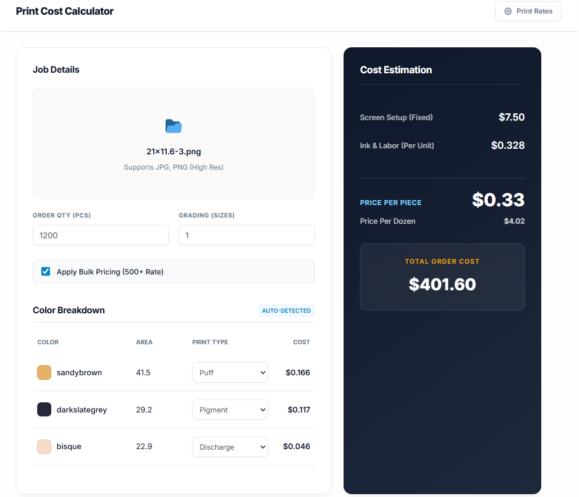Viewport: 579px width, 497px height.
Task: Click the Apply Bulk Pricing label text
Action: tap(110, 272)
